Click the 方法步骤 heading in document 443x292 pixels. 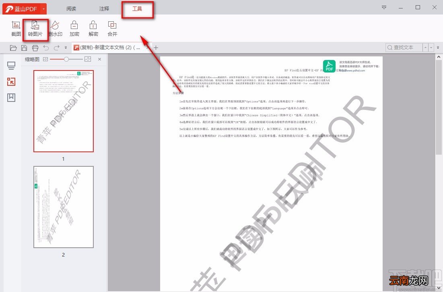point(178,93)
